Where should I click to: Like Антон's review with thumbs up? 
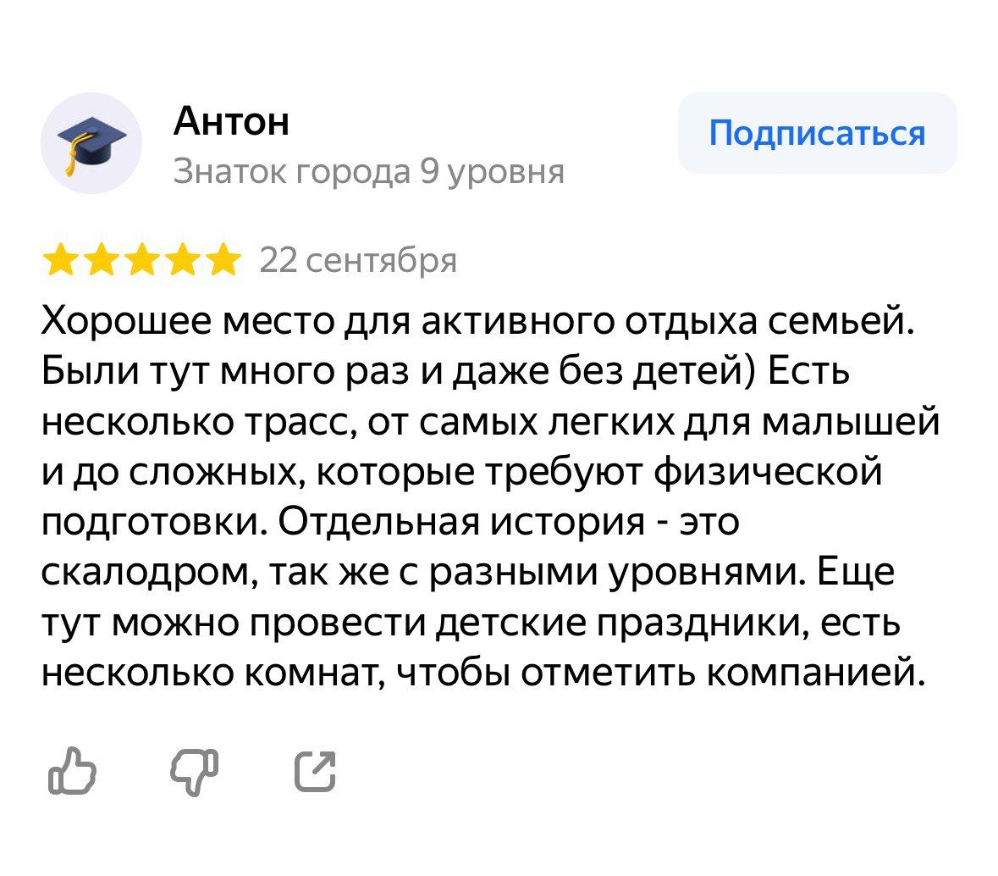[x=72, y=771]
